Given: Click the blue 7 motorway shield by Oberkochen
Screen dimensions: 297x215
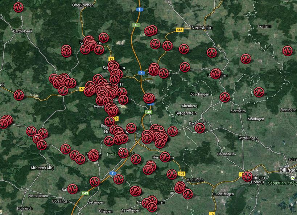Looking at the screenshot, I should [139, 9].
